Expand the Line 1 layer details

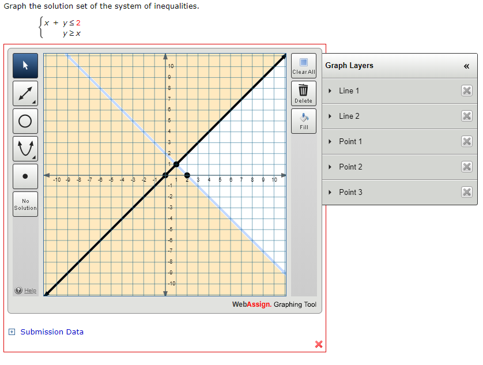click(331, 91)
